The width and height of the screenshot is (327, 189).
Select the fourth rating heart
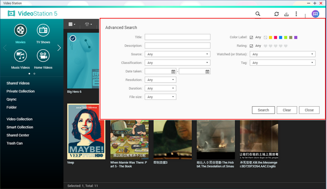(280, 46)
